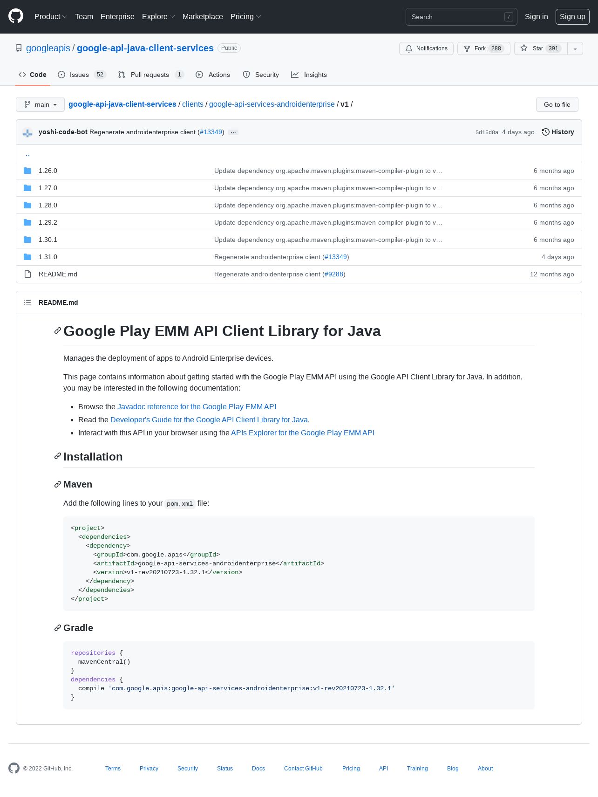Open the clients breadcrumb link
The width and height of the screenshot is (598, 797).
193,104
